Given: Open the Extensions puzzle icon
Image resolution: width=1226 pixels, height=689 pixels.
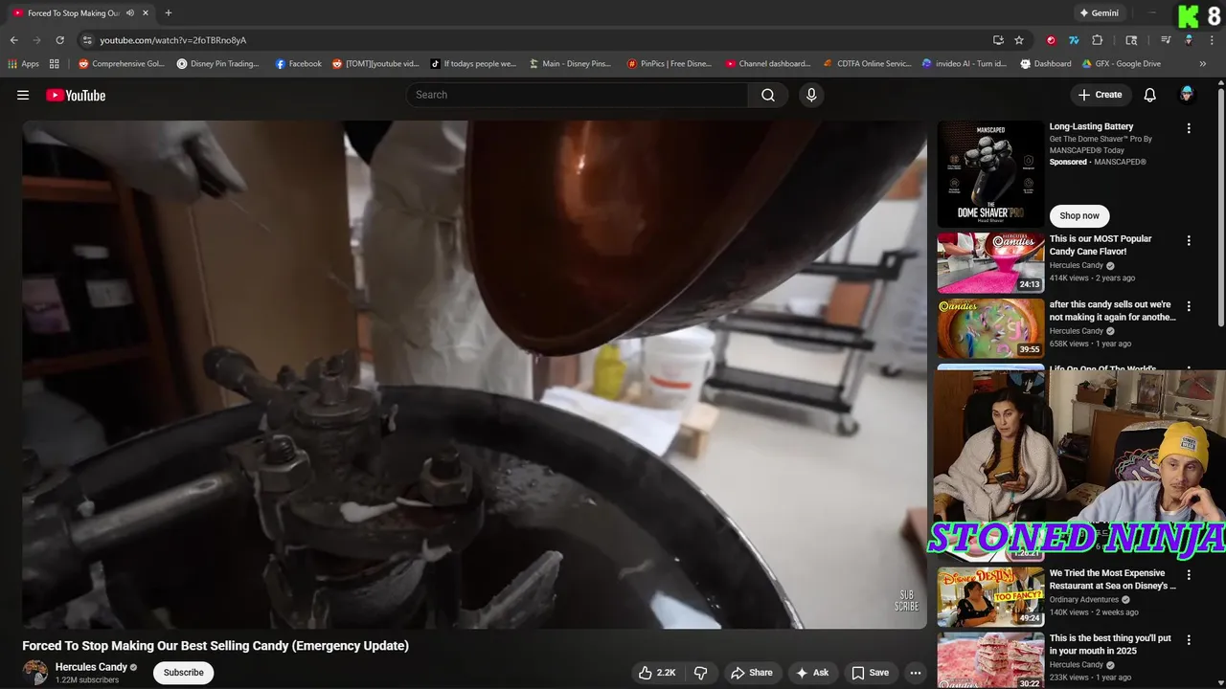Looking at the screenshot, I should click(1098, 40).
